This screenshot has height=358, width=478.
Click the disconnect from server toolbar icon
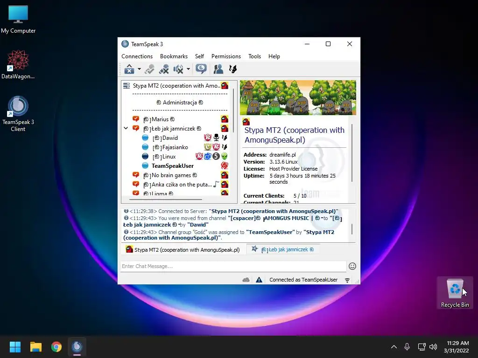(129, 69)
